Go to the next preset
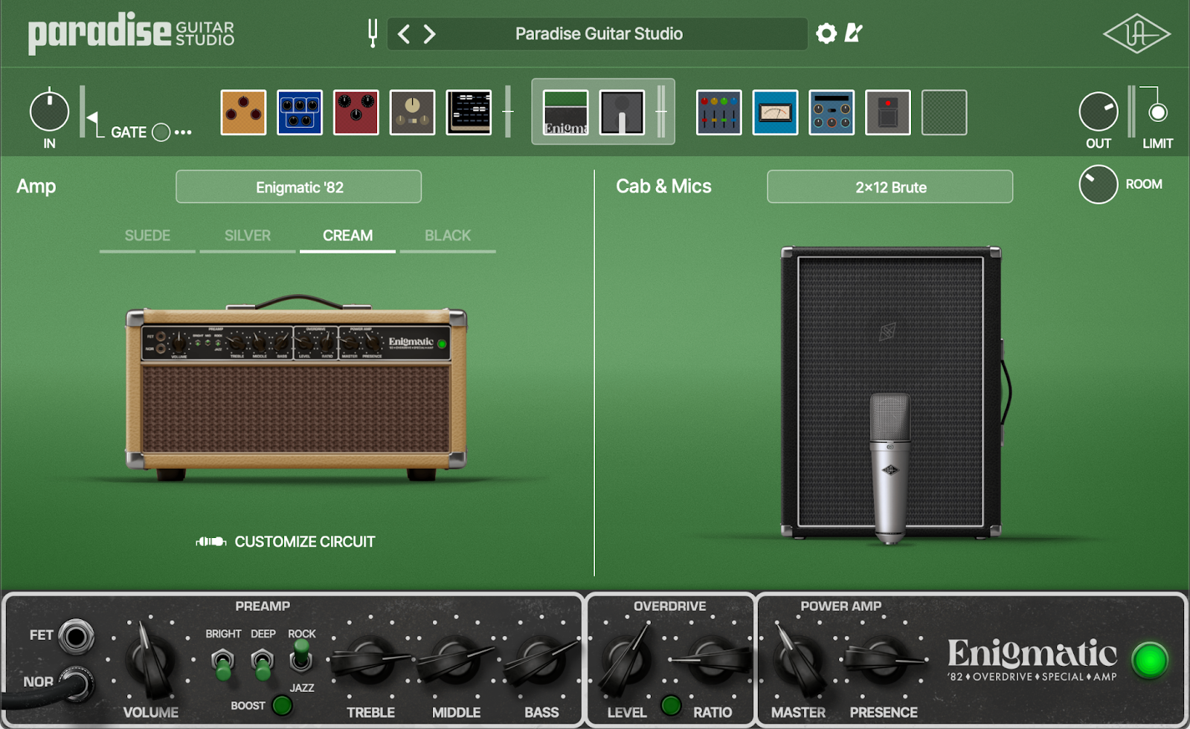This screenshot has height=729, width=1190. tap(430, 34)
